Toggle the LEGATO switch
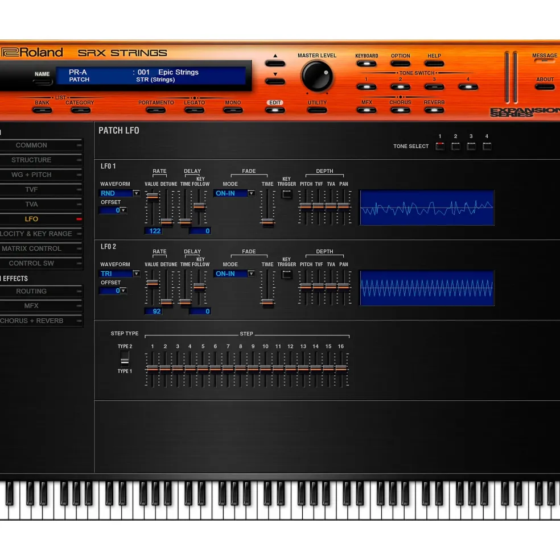 [x=194, y=110]
